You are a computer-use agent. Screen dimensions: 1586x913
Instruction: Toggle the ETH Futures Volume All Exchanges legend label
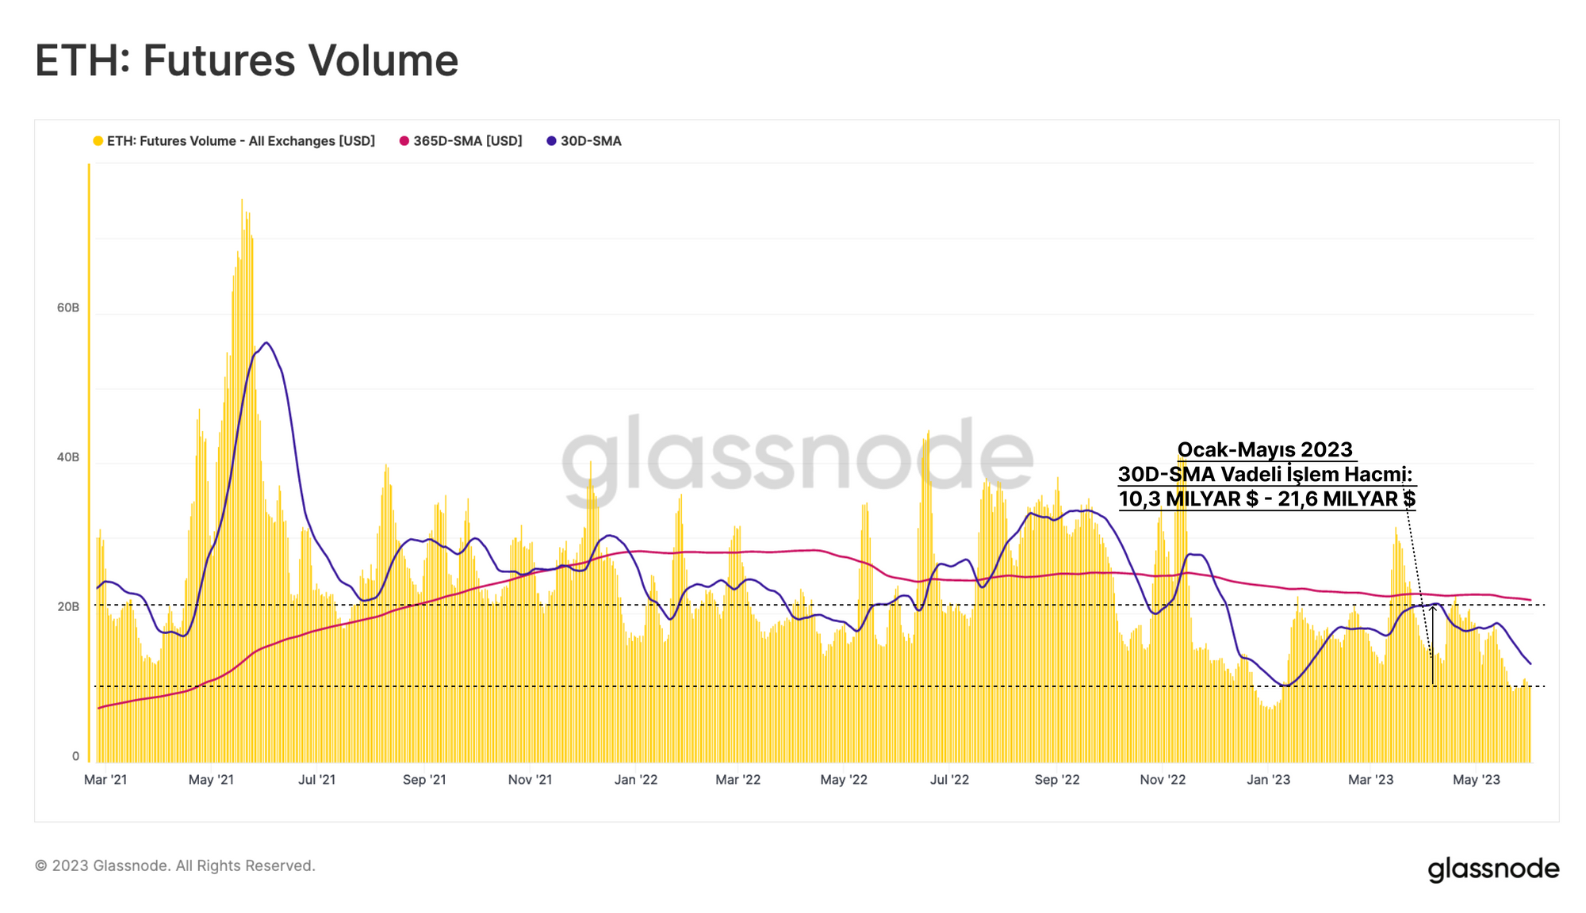click(241, 141)
